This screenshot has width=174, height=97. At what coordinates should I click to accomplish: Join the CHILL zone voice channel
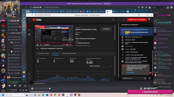pyautogui.click(x=14, y=64)
